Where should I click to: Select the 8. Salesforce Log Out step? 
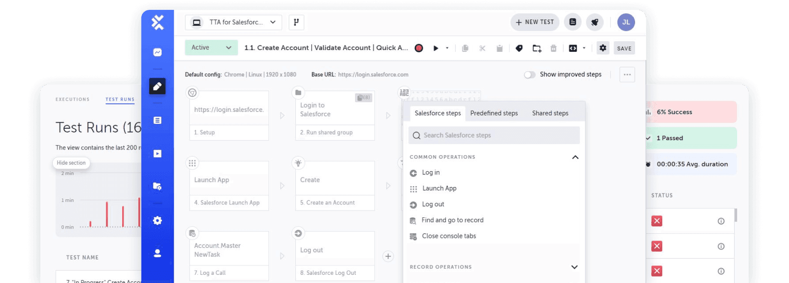[335, 256]
